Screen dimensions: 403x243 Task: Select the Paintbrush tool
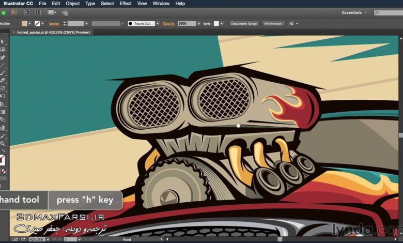[3, 73]
